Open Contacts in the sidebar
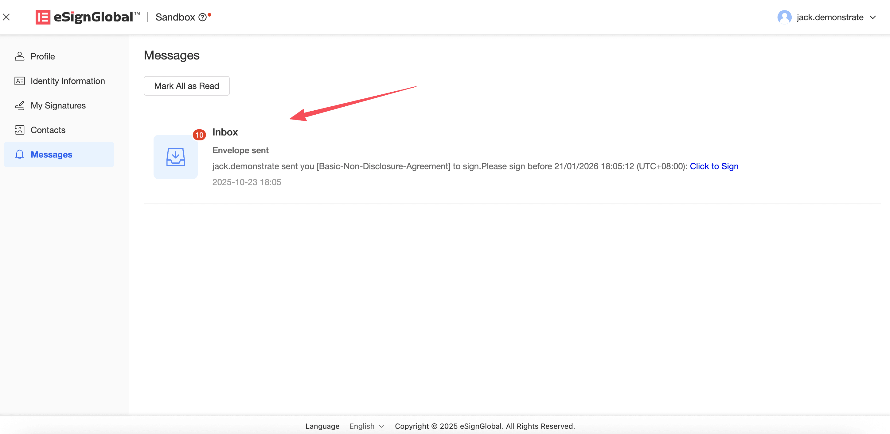 pos(48,130)
